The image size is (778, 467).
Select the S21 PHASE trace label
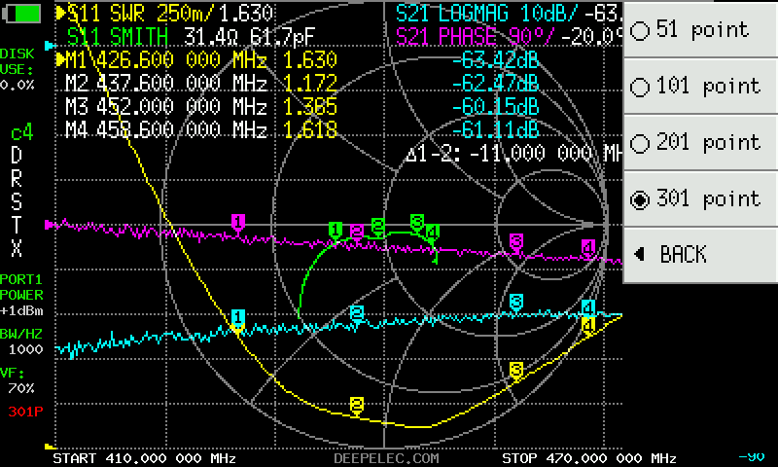click(508, 36)
